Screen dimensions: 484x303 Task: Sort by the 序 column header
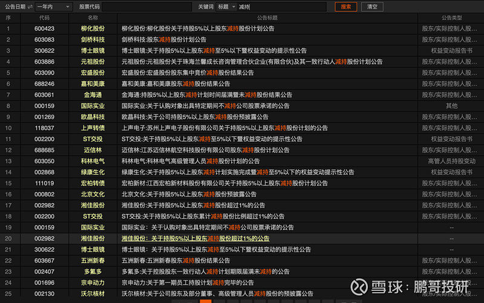tap(8, 18)
